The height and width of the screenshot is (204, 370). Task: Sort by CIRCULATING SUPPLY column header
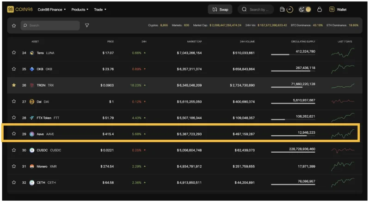click(303, 42)
